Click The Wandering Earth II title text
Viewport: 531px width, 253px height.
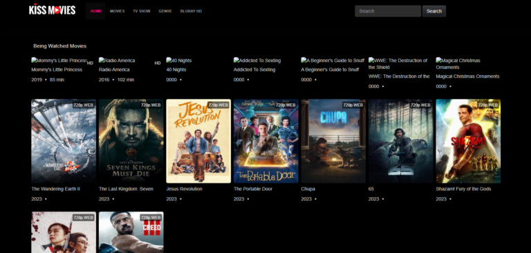point(55,189)
